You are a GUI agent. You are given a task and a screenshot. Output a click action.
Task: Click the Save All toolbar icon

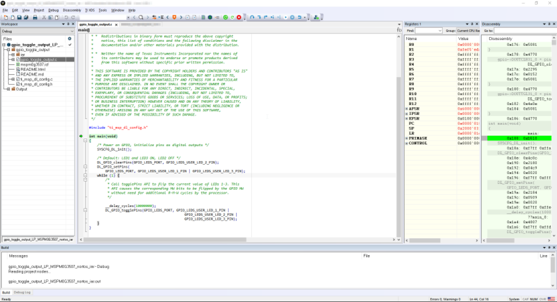26,17
